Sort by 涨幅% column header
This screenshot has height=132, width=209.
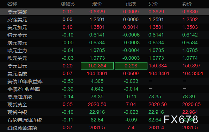point(68,4)
